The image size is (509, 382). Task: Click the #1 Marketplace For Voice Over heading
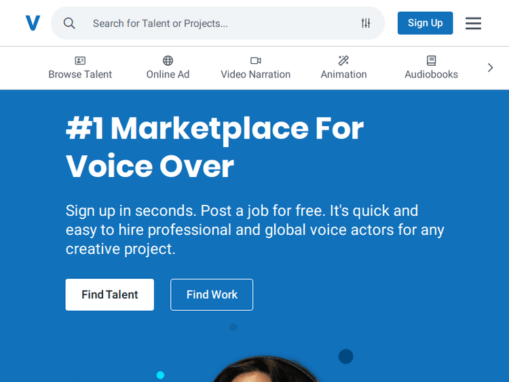pyautogui.click(x=214, y=147)
